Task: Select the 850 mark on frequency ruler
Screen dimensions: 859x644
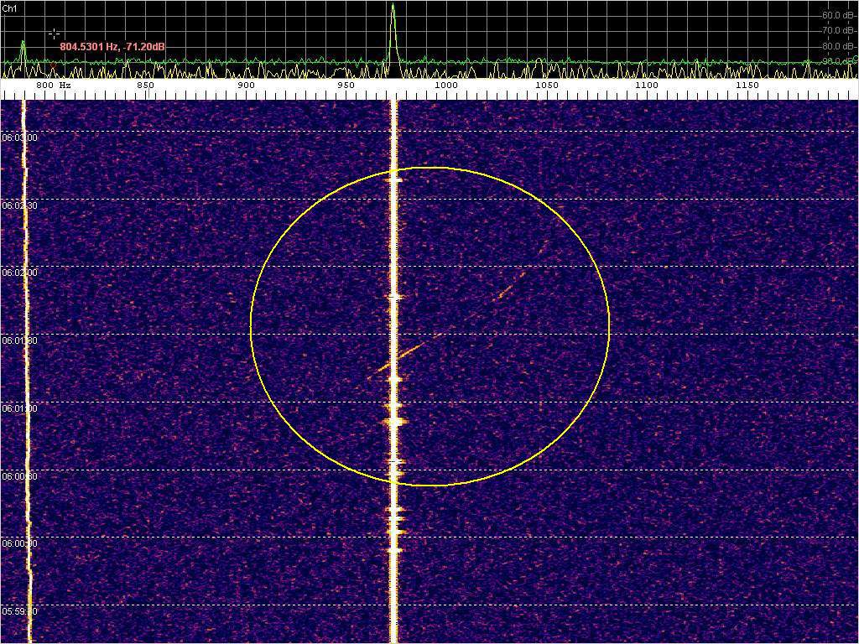Action: [145, 86]
